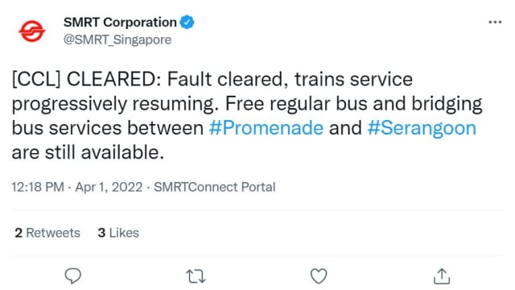Click the Likes count number 3
The width and height of the screenshot is (515, 290).
click(101, 233)
